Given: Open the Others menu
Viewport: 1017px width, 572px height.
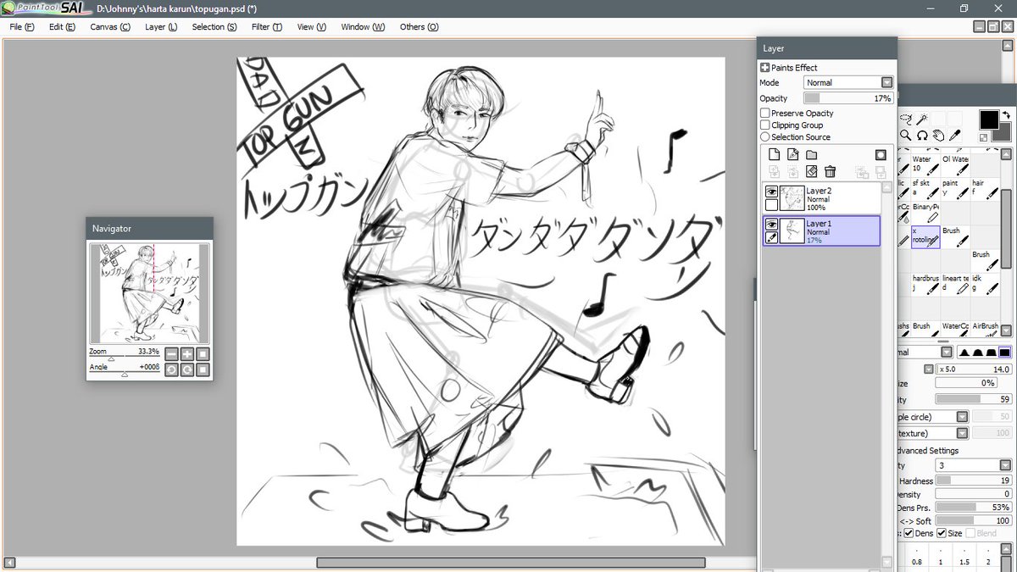Looking at the screenshot, I should 419,26.
